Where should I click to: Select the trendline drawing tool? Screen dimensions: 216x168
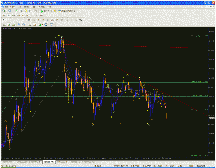(24, 20)
